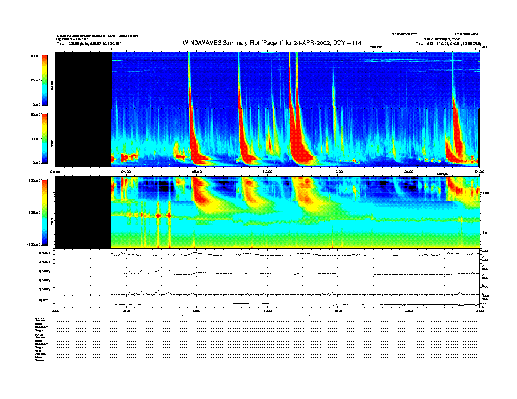Click the top line-plot trace below the TNR panel
This screenshot has height=399, width=517.
[295, 254]
